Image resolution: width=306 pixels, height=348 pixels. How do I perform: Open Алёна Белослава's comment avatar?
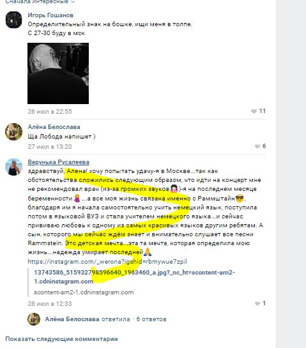14,132
